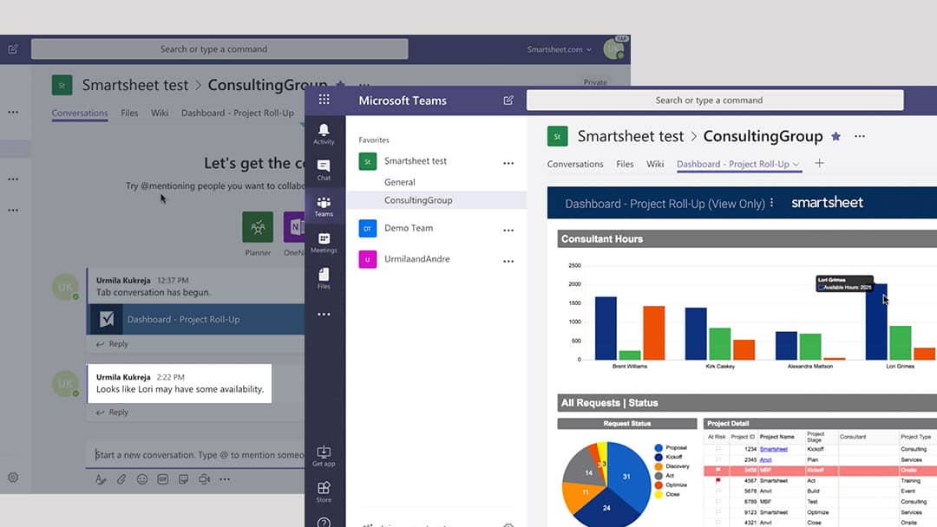This screenshot has width=937, height=527.
Task: Click the Smartsheet test team star favorite
Action: (835, 136)
